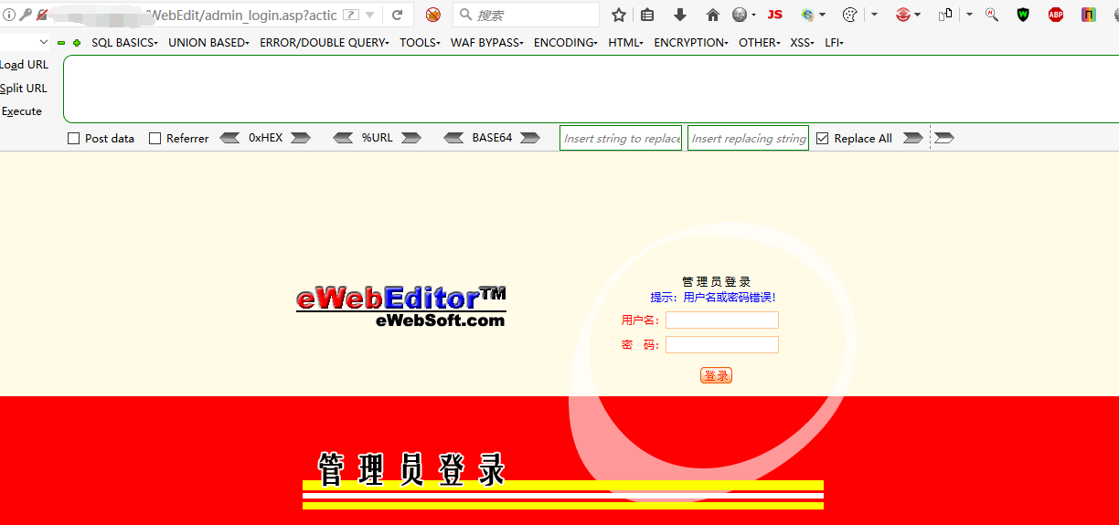1119x525 pixels.
Task: Click the browser 搜索 search box
Action: [527, 15]
